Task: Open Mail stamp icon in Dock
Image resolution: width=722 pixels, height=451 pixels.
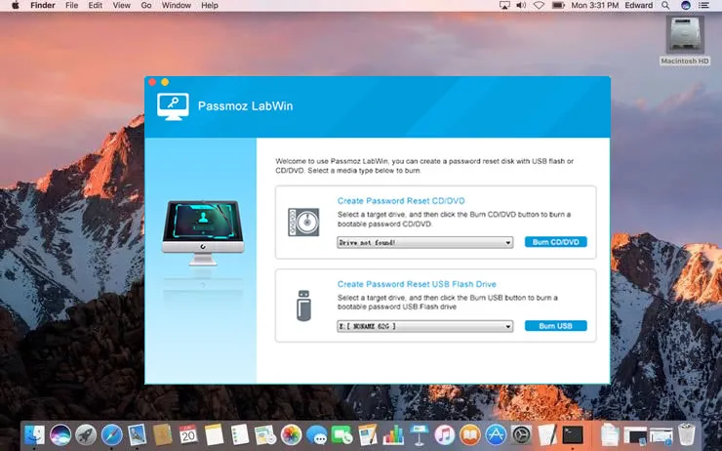Action: point(138,434)
